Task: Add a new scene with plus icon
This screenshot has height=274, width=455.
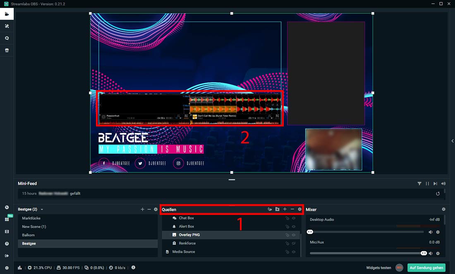Action: pos(142,209)
